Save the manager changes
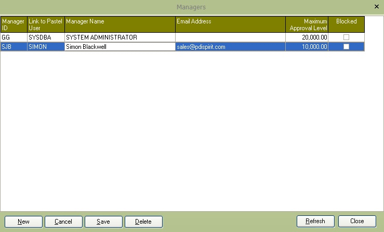 (x=103, y=222)
